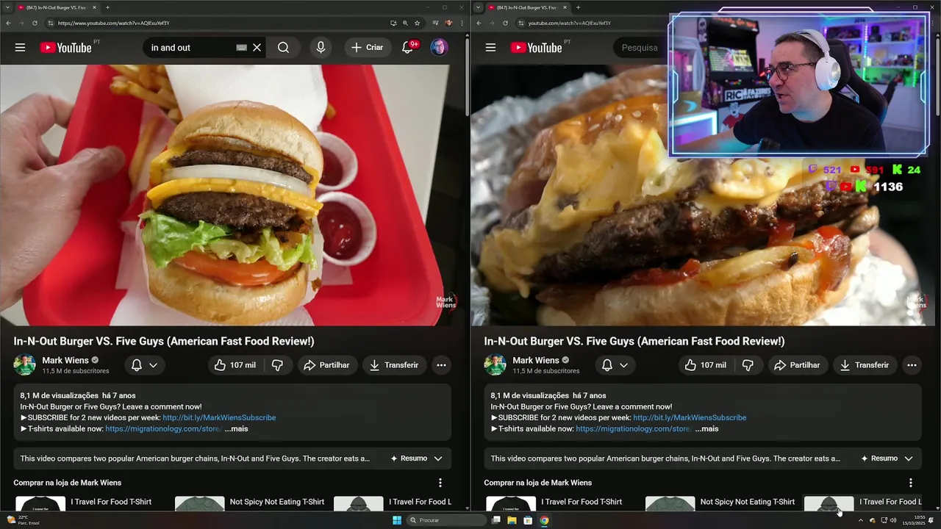Dislike the video in the right window

click(x=748, y=365)
